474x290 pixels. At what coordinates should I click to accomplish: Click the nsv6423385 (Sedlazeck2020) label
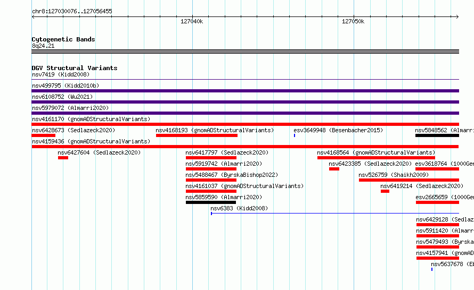coord(370,164)
